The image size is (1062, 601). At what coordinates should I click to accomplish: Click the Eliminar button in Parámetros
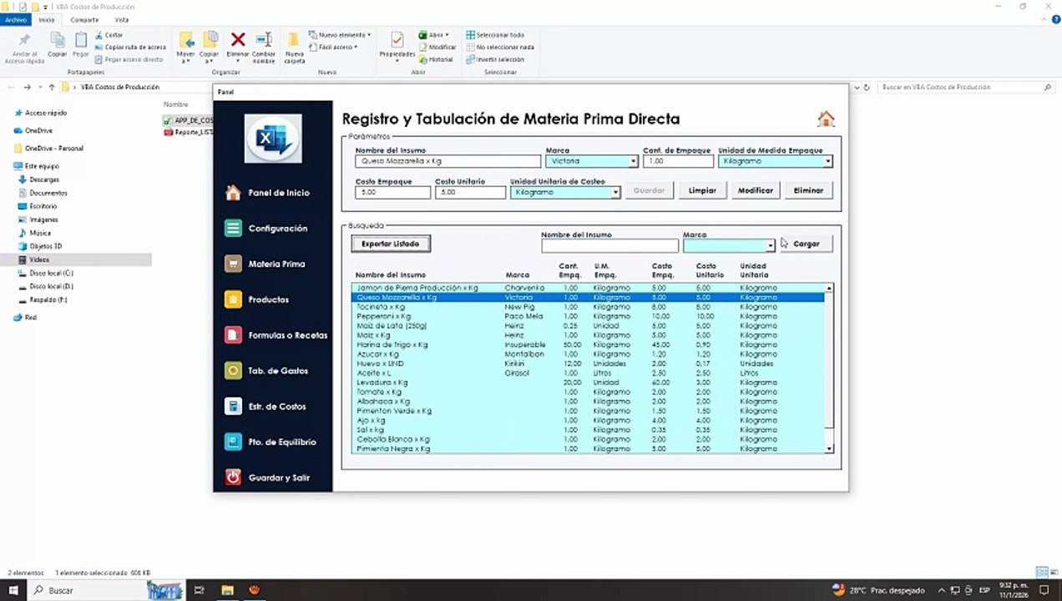click(x=808, y=190)
